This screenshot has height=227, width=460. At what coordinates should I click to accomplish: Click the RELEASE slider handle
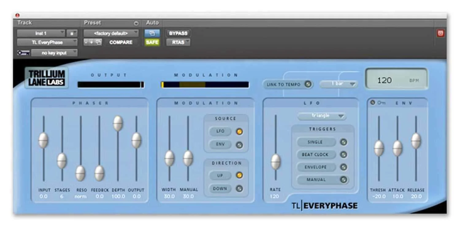416,141
